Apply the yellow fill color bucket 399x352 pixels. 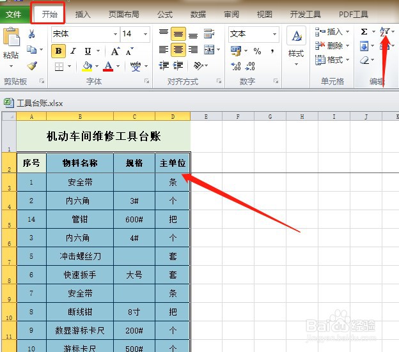(87, 66)
